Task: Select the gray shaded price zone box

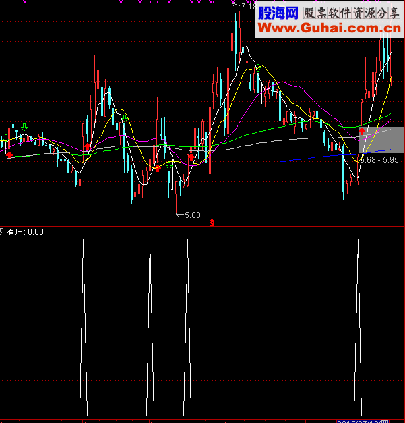Action: [381, 140]
